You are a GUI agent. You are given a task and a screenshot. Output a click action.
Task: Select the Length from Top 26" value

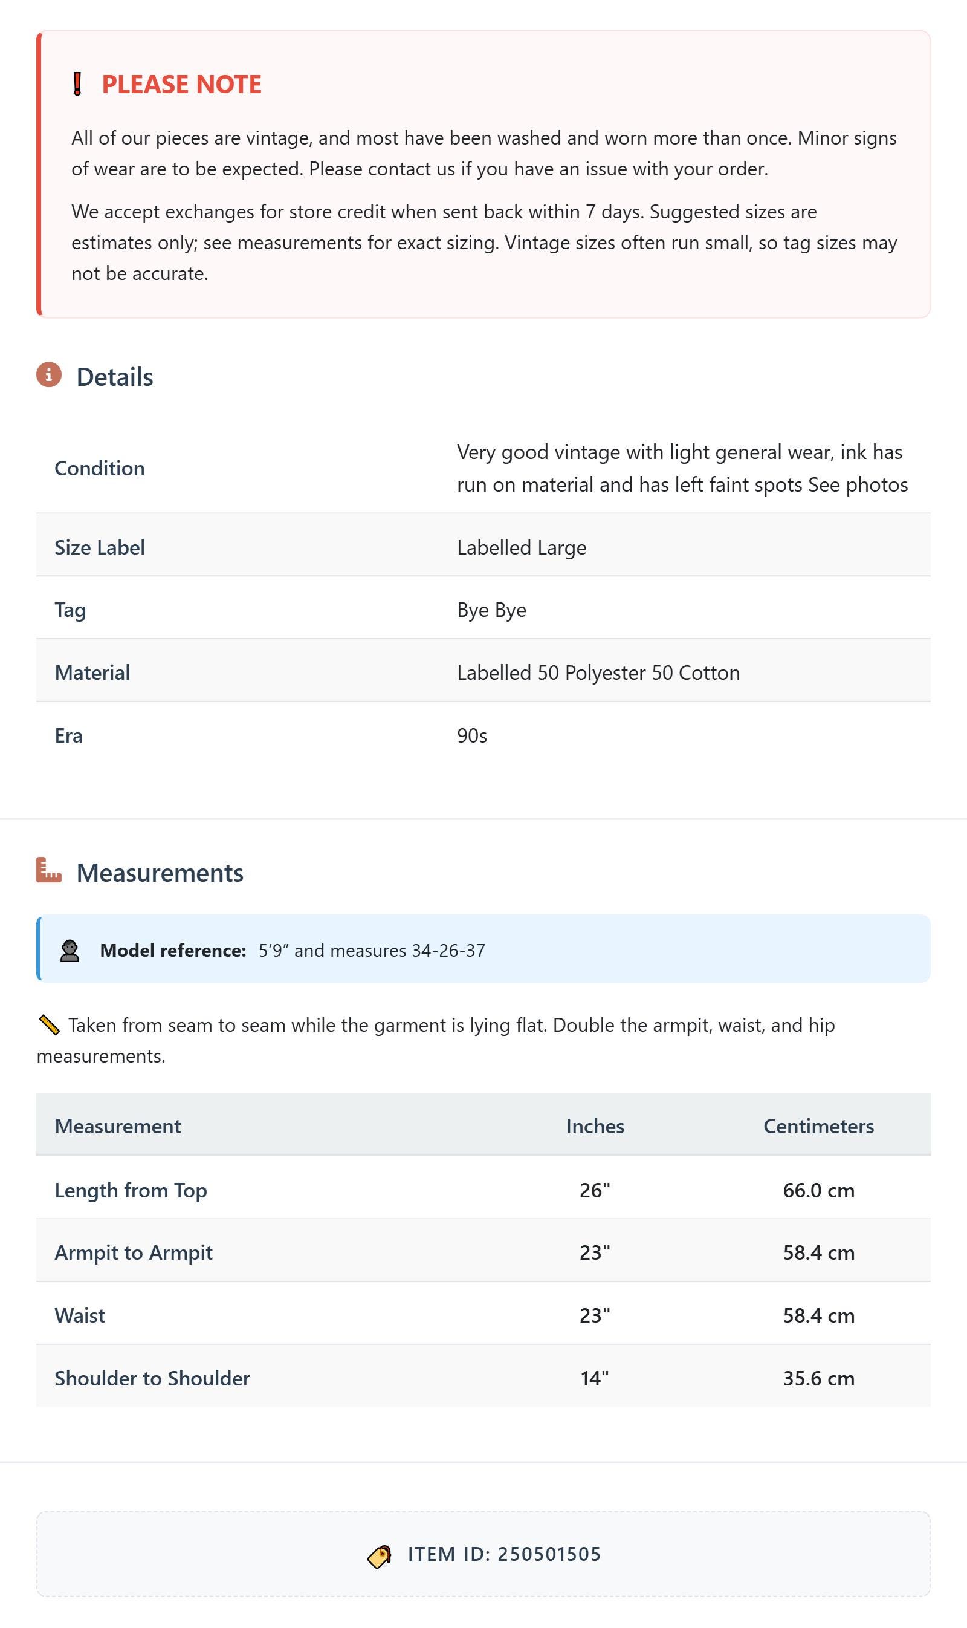(x=595, y=1190)
